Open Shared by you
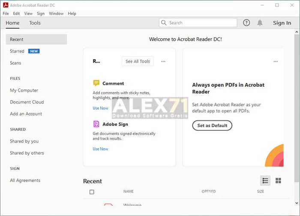 [24, 141]
